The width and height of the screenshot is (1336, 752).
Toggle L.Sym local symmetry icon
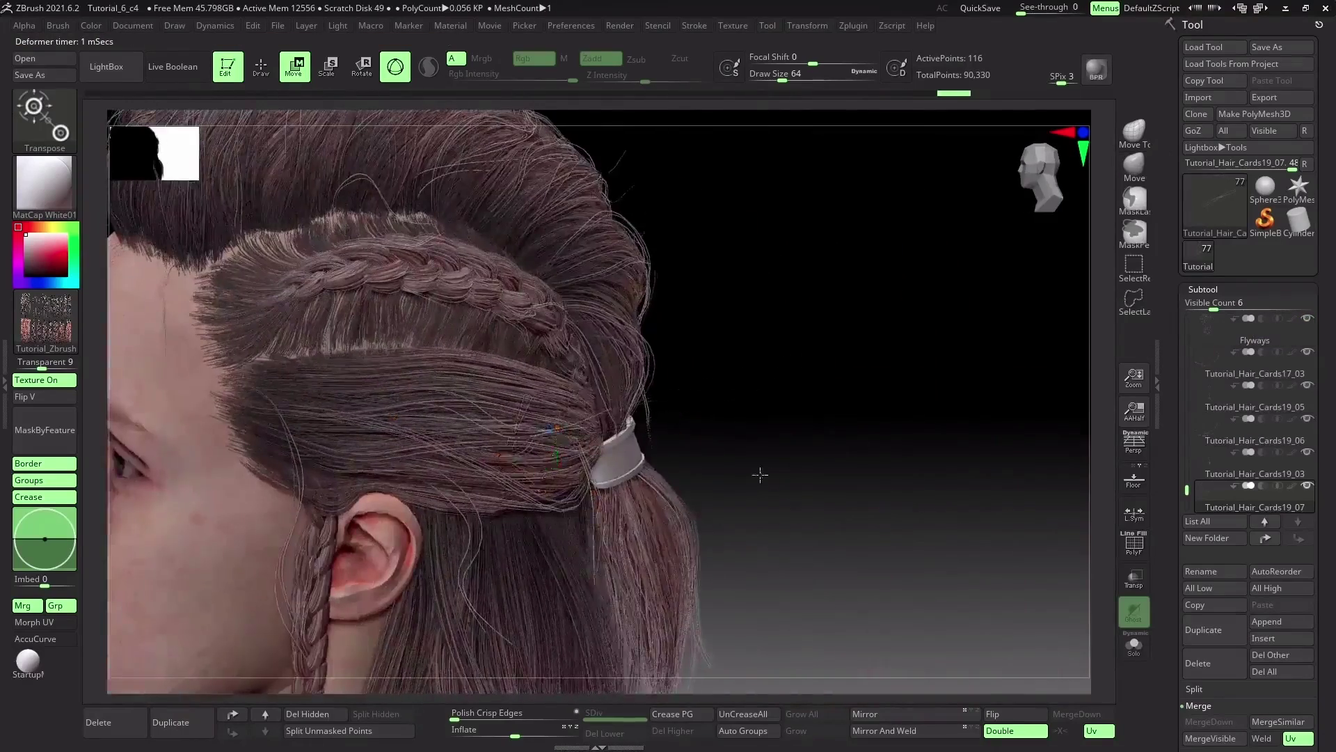tap(1134, 513)
